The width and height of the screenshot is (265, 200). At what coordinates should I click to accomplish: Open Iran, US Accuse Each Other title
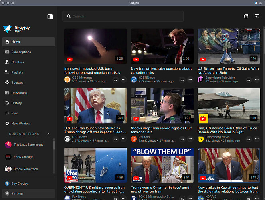tap(227, 130)
